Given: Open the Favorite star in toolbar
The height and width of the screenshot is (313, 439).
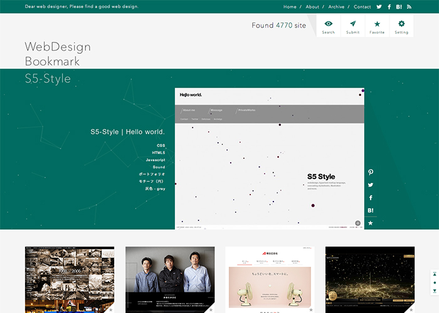Looking at the screenshot, I should (x=377, y=26).
